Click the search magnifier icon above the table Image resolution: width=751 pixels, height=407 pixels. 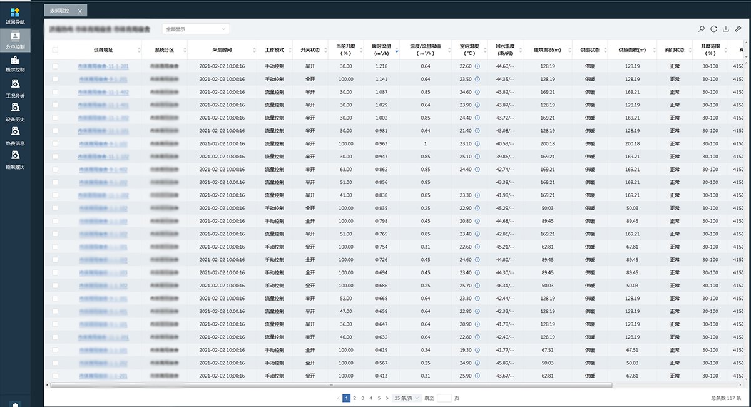coord(702,29)
